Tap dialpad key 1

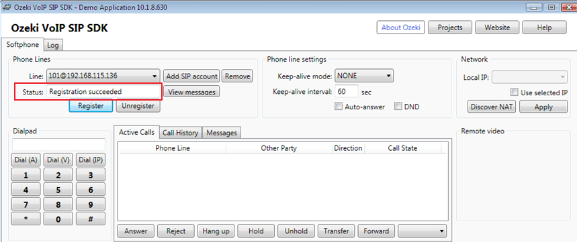tap(26, 175)
